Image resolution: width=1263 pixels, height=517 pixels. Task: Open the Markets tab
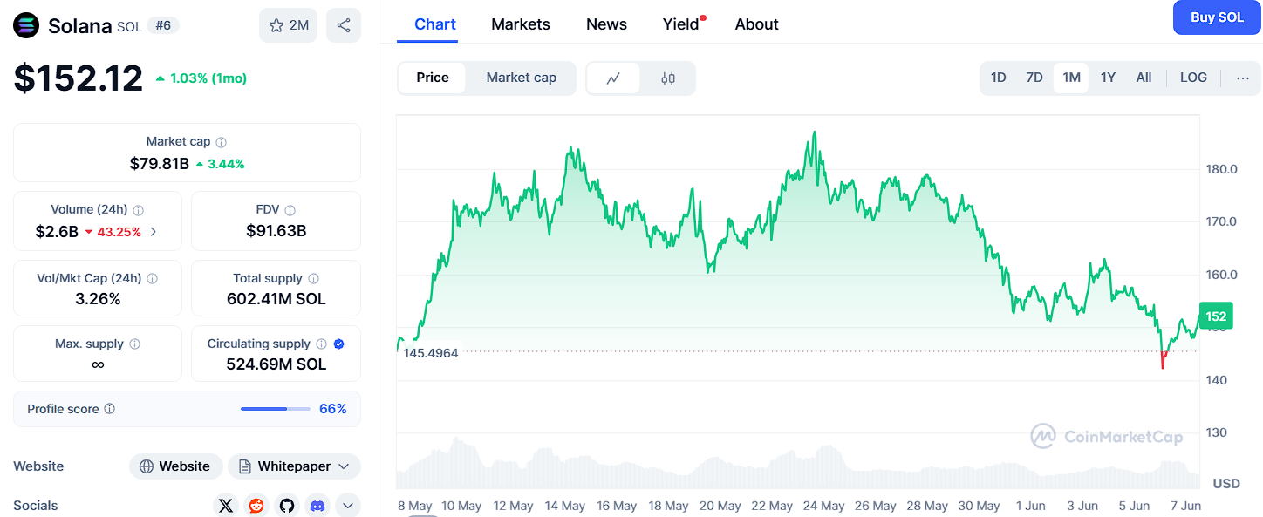pos(521,24)
